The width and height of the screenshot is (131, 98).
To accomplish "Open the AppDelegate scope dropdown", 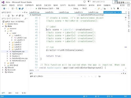I will [x=53, y=15].
